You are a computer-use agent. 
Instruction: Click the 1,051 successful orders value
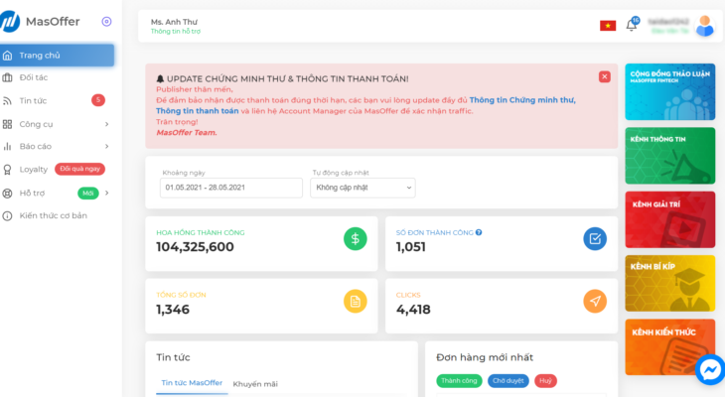[410, 247]
